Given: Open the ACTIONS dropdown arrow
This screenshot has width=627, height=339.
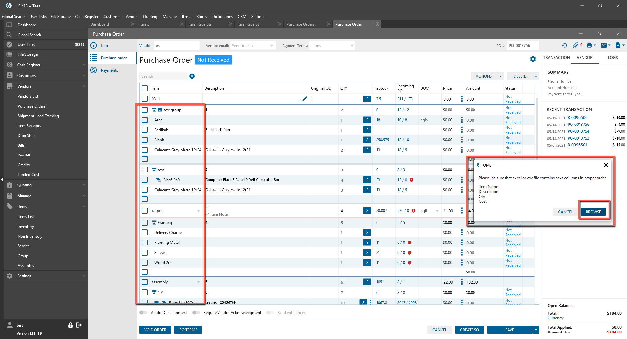Looking at the screenshot, I should 500,76.
